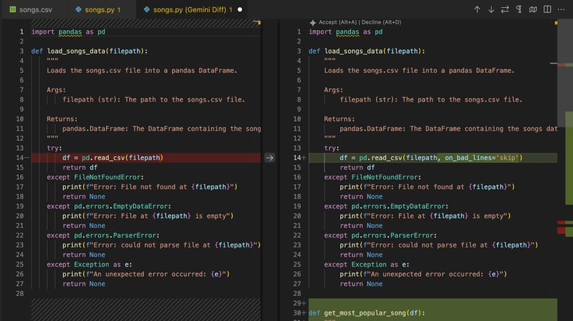Click the unsaved dot on Gemini Diff tab
The image size is (573, 321).
240,9
